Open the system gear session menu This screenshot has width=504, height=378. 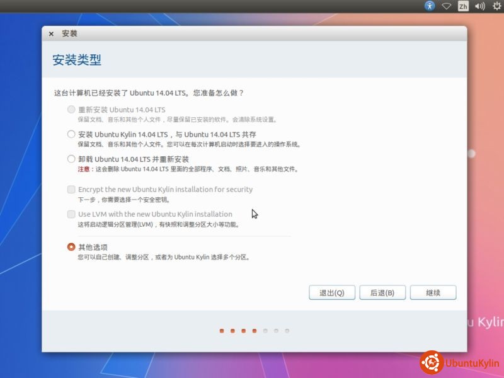[496, 6]
